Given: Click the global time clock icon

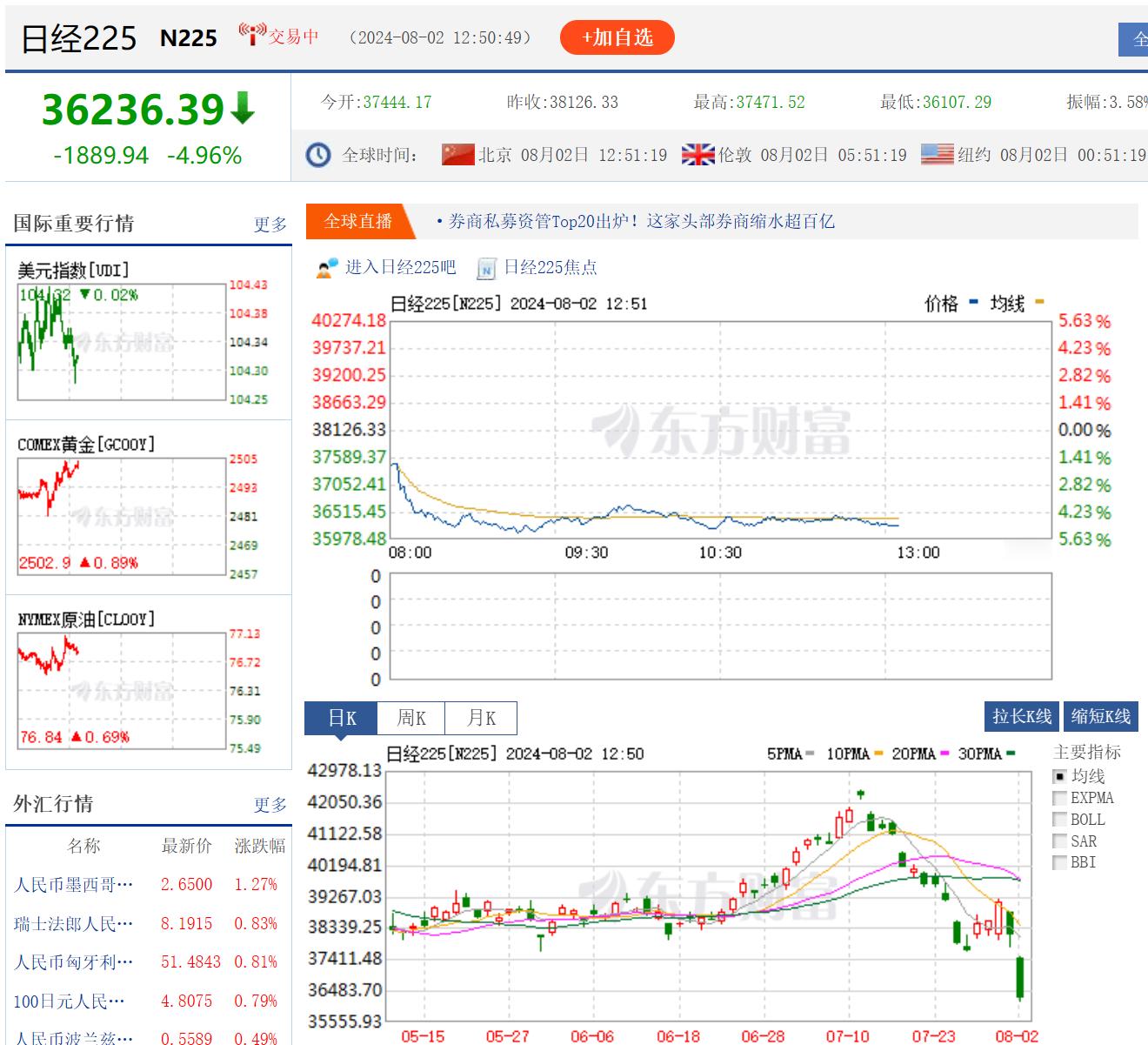Looking at the screenshot, I should (x=318, y=156).
